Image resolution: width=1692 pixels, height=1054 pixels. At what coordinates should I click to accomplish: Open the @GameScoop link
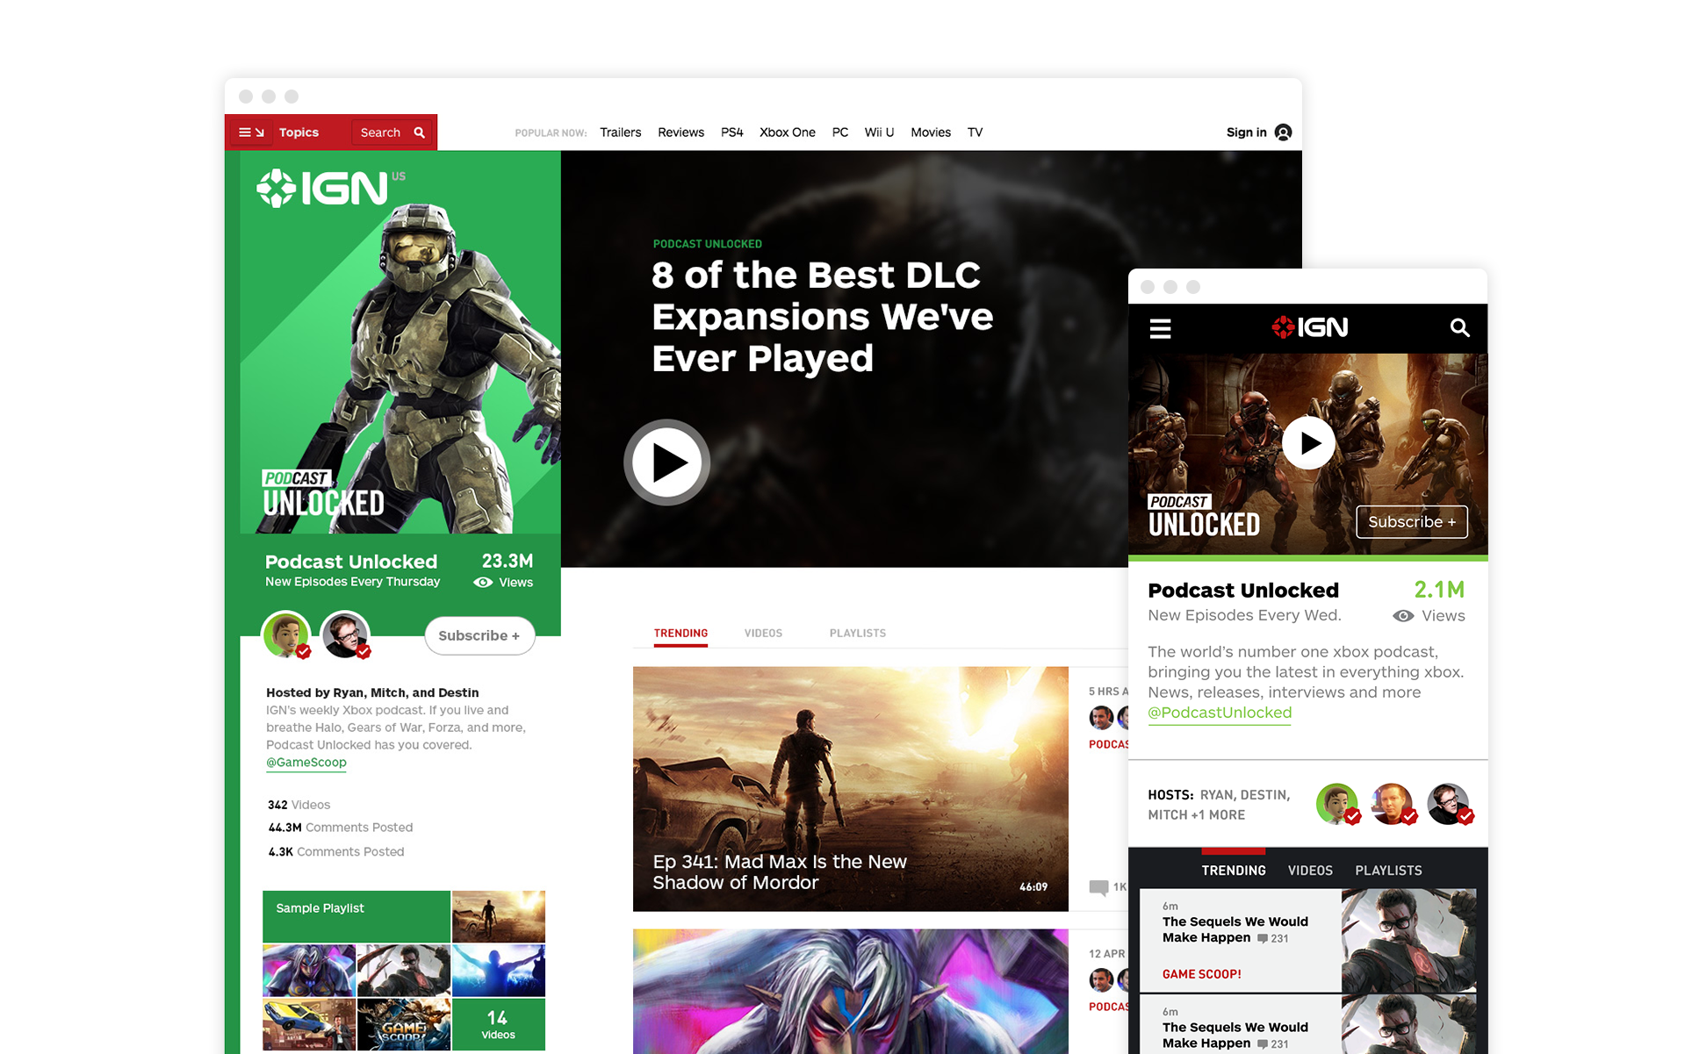306,763
